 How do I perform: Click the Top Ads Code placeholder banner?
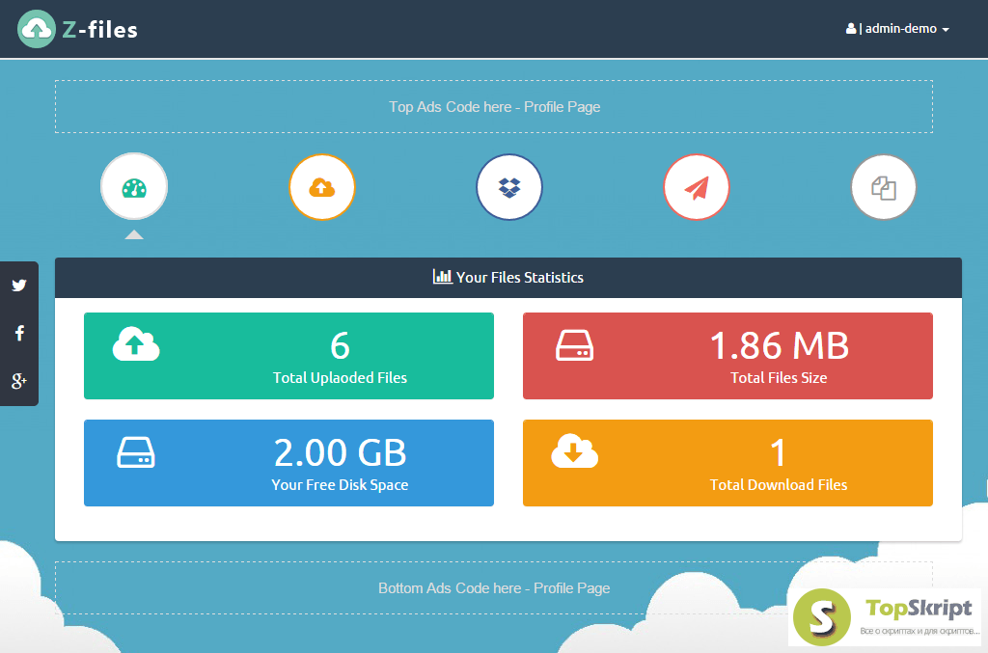(x=494, y=106)
